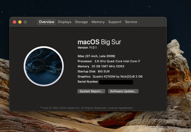Viewport: 191px width, 132px height.
Task: Select the Memory tab
Action: [x=98, y=22]
